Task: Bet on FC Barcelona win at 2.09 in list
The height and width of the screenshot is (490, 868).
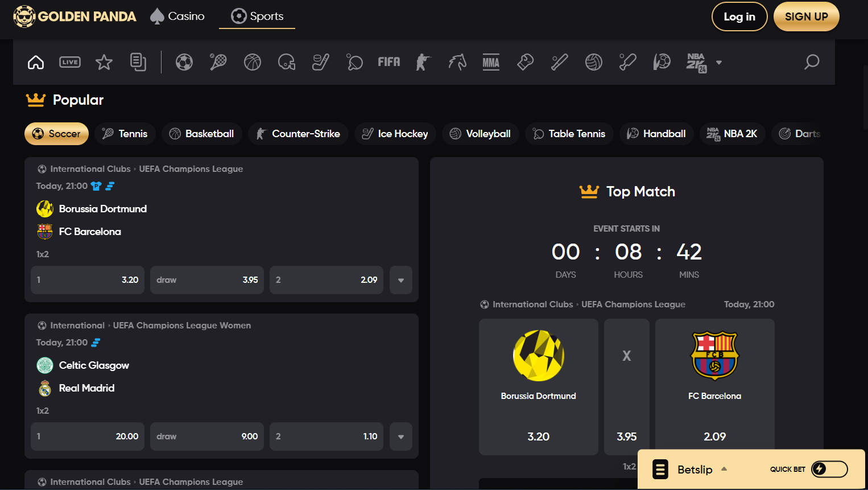Action: 326,280
